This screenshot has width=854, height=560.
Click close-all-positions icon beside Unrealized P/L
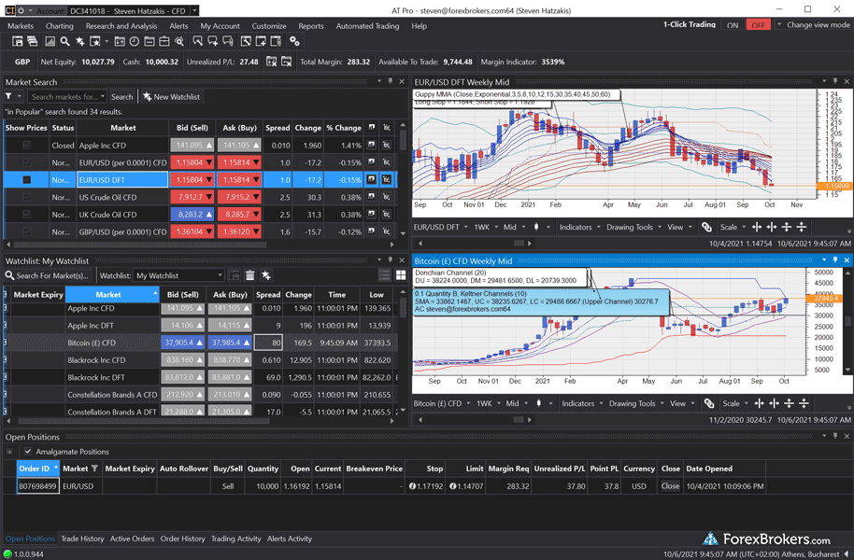click(x=271, y=62)
